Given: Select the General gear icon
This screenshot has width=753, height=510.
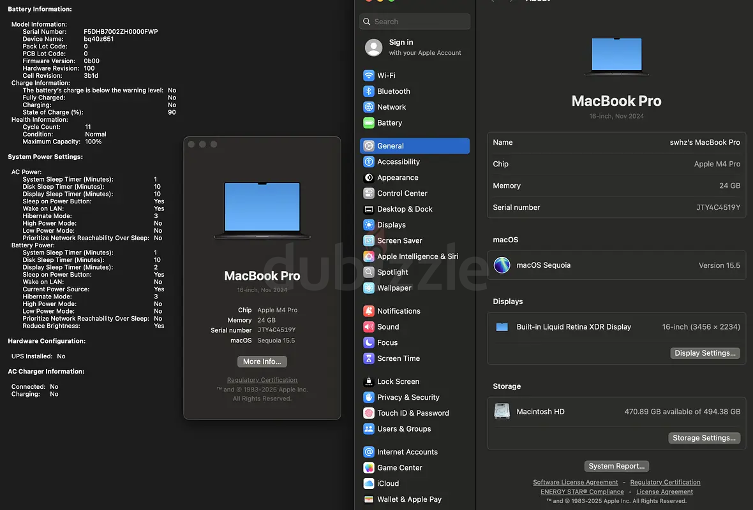Looking at the screenshot, I should (x=368, y=146).
